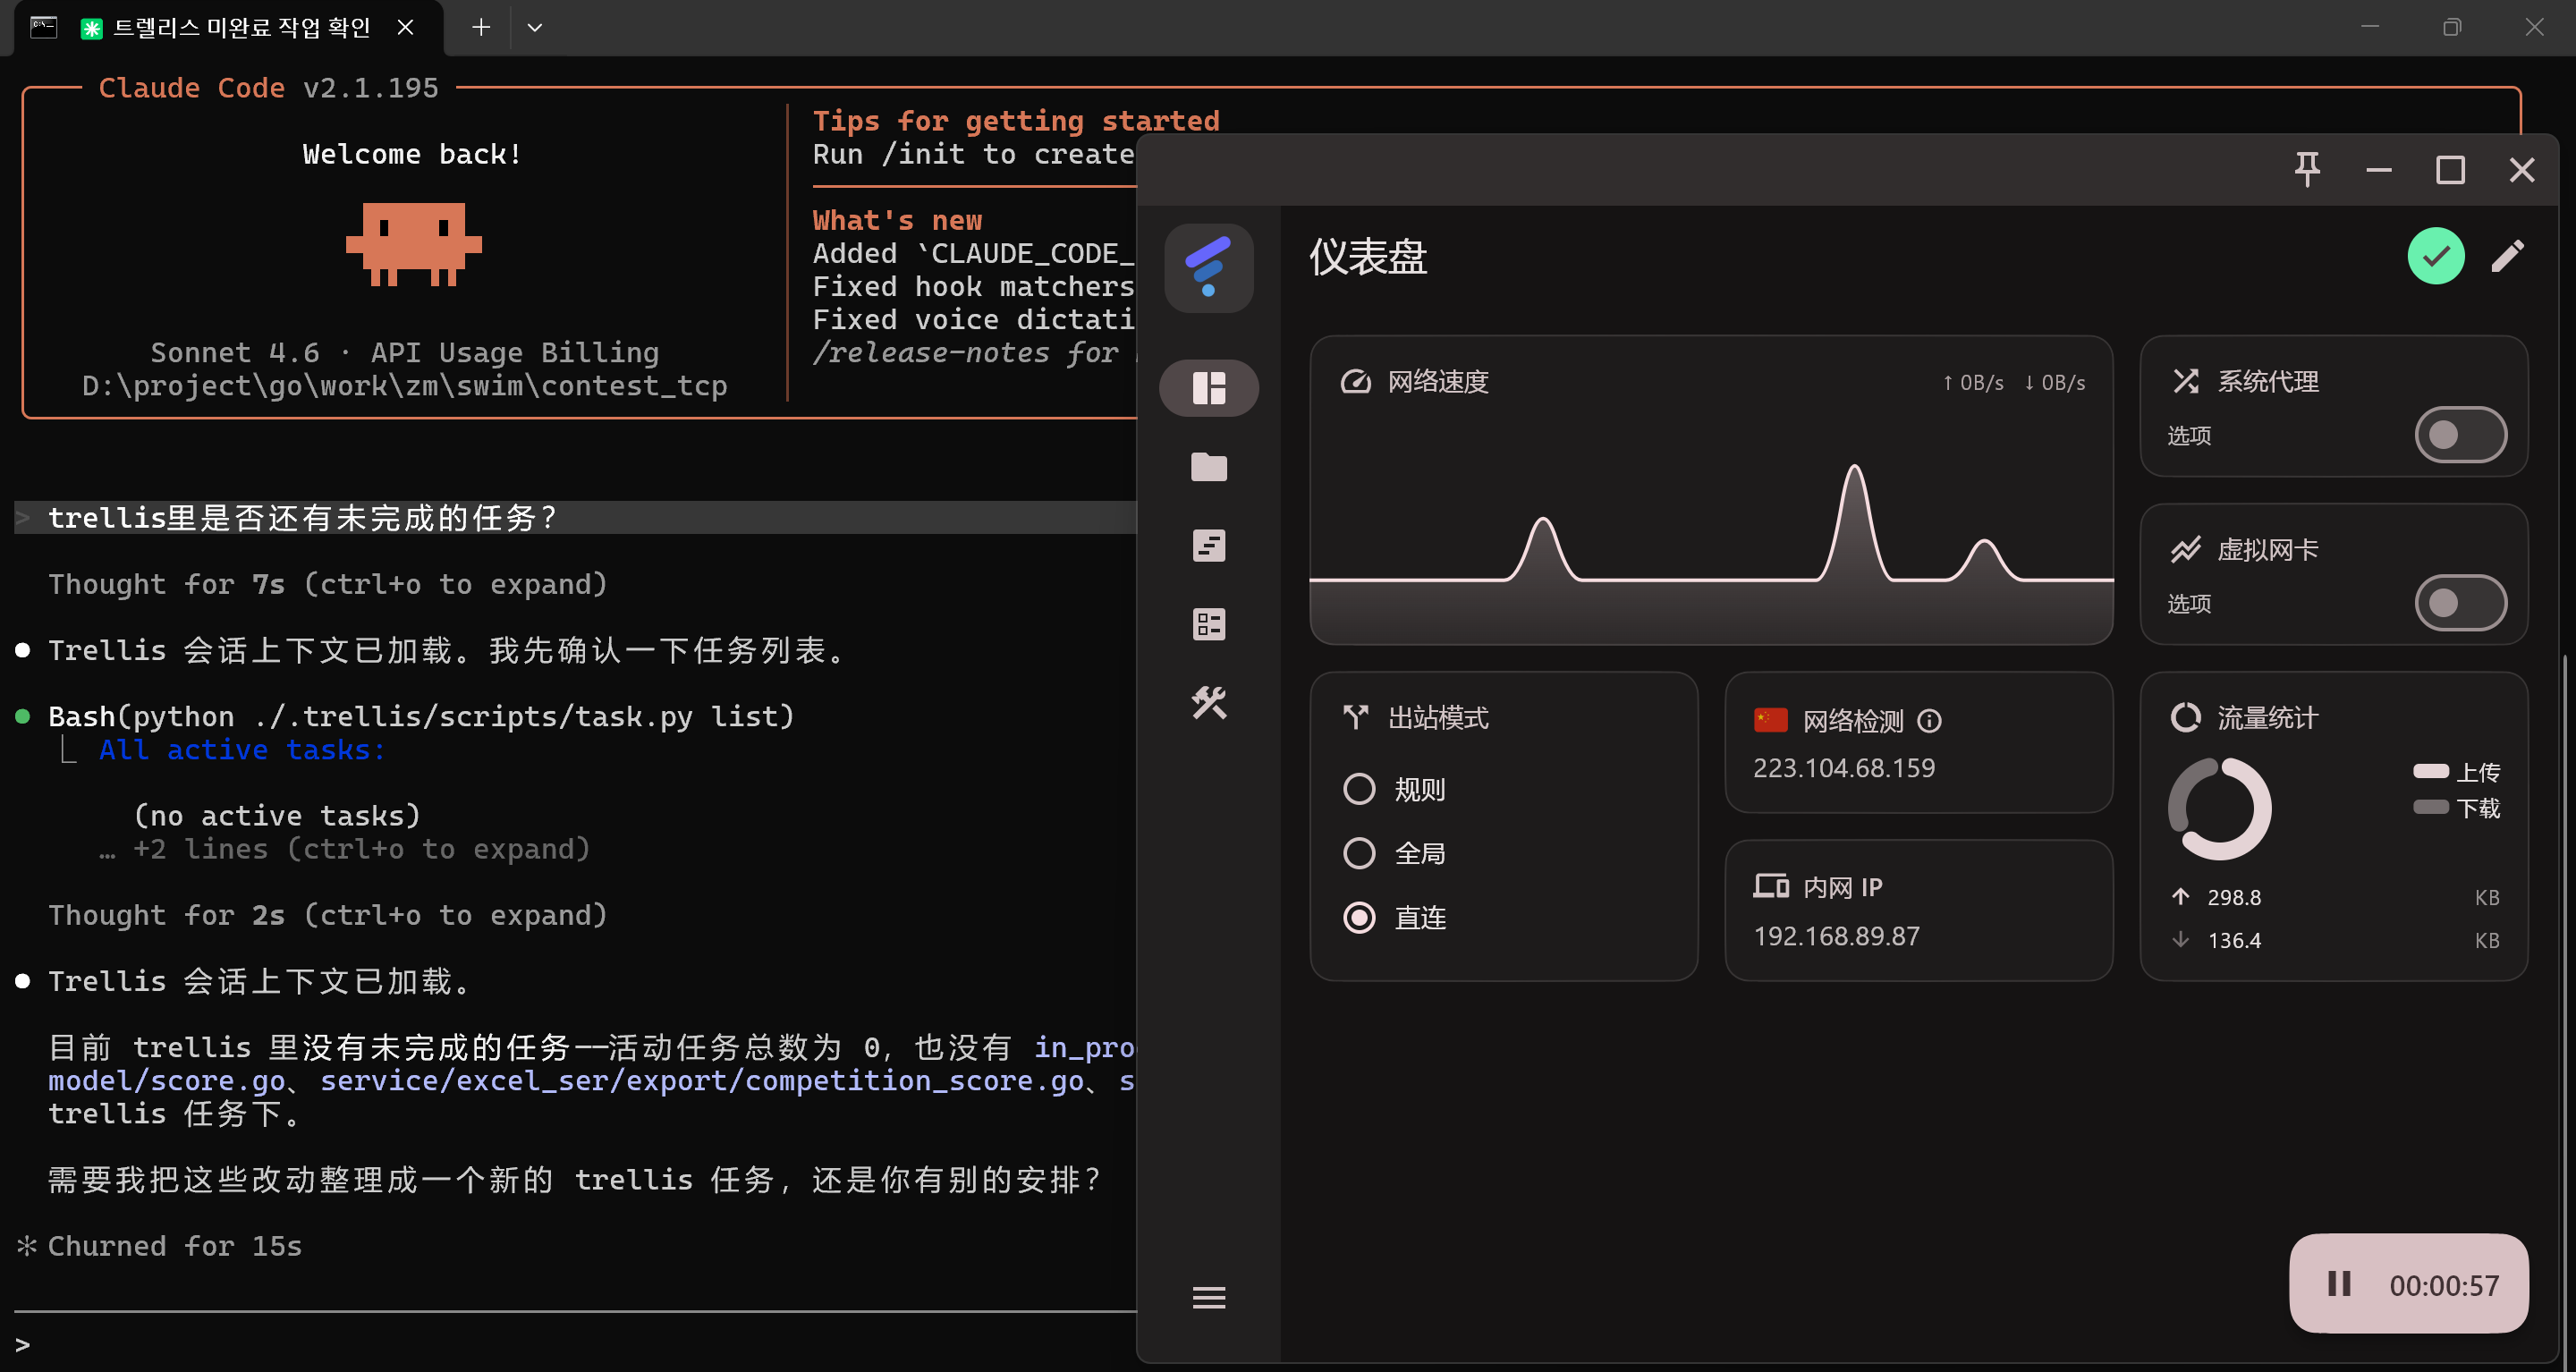Open 虚拟网卡 选项 settings
Viewport: 2576px width, 1372px height.
click(x=2188, y=604)
